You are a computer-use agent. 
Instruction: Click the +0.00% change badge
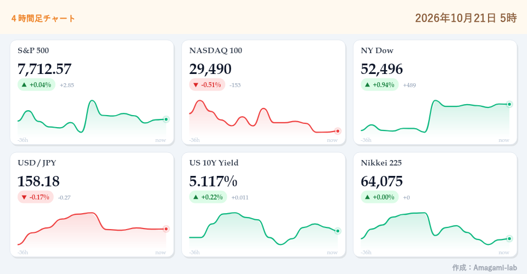(x=380, y=197)
